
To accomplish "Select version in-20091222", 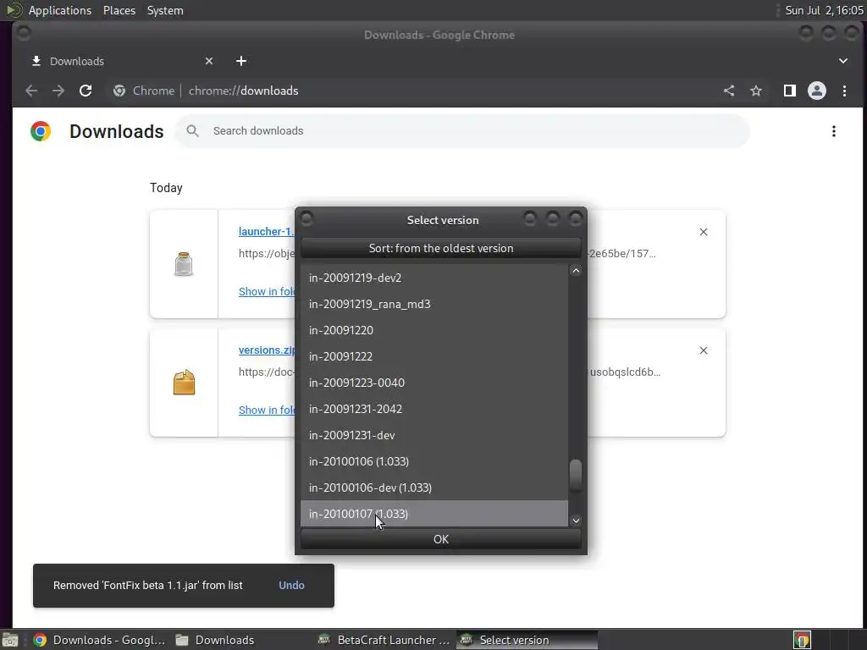I will (x=434, y=356).
